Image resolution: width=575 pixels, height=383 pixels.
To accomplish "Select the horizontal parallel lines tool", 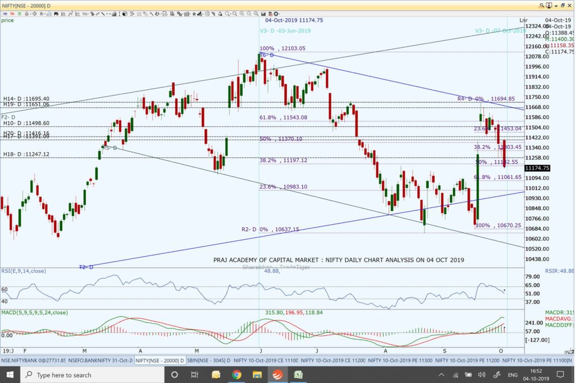I will click(139, 14).
